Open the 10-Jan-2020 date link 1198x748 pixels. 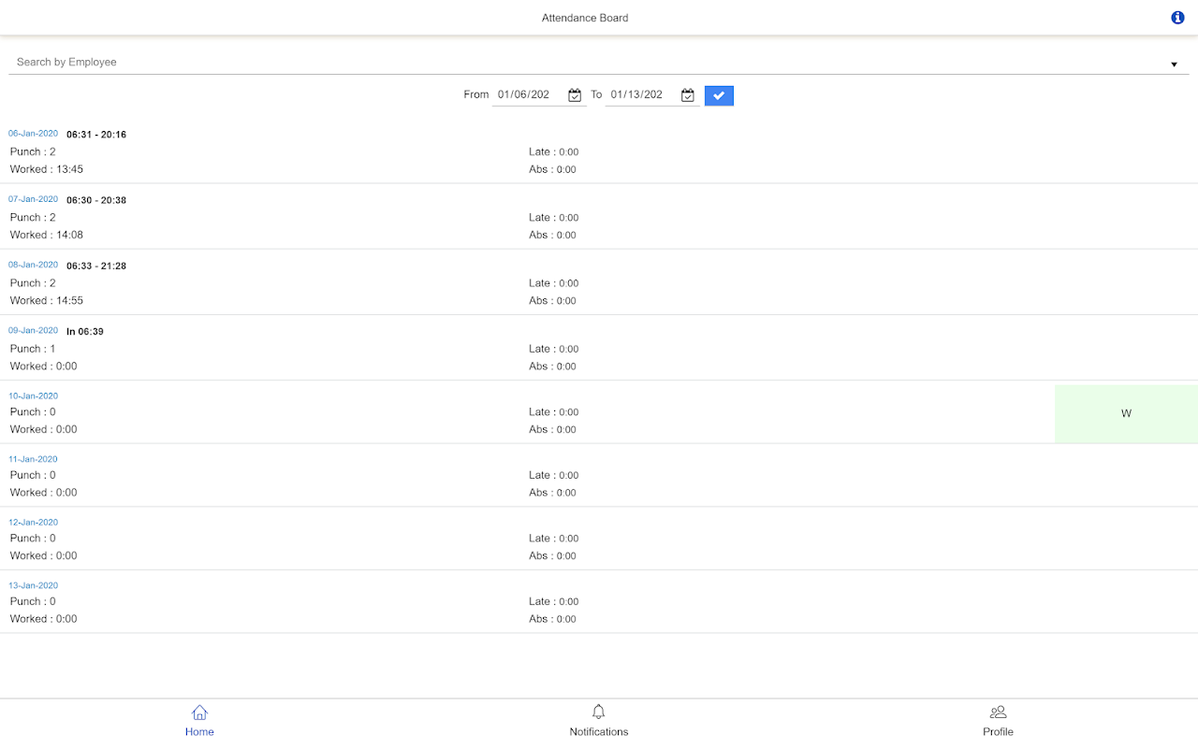[34, 396]
